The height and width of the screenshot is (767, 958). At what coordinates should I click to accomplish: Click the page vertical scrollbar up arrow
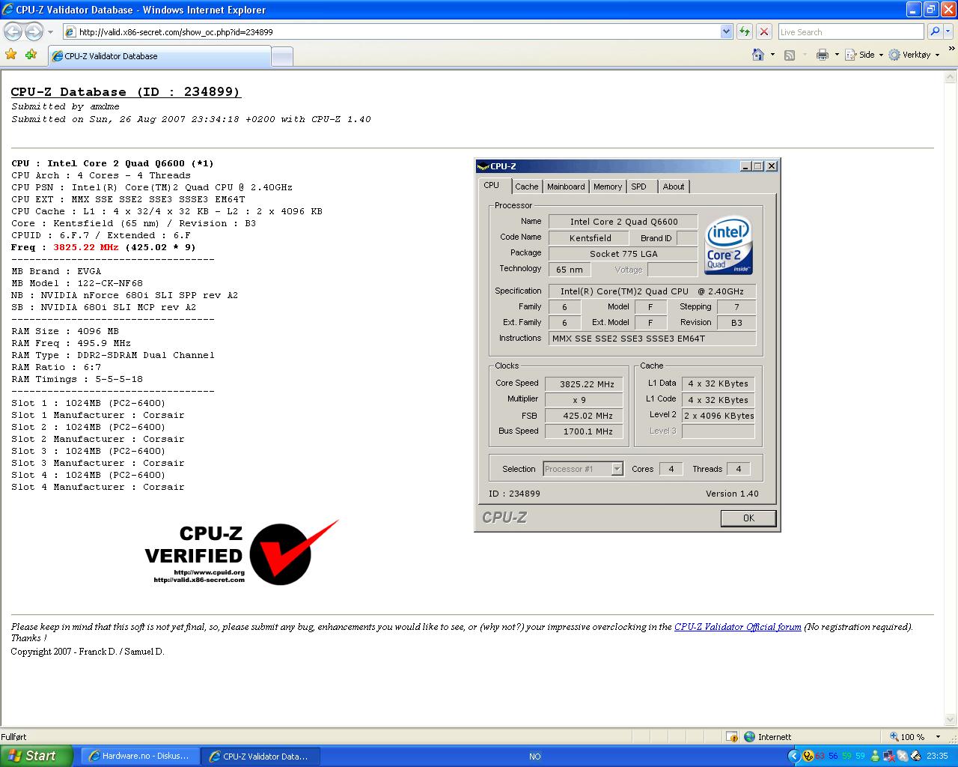coord(951,76)
